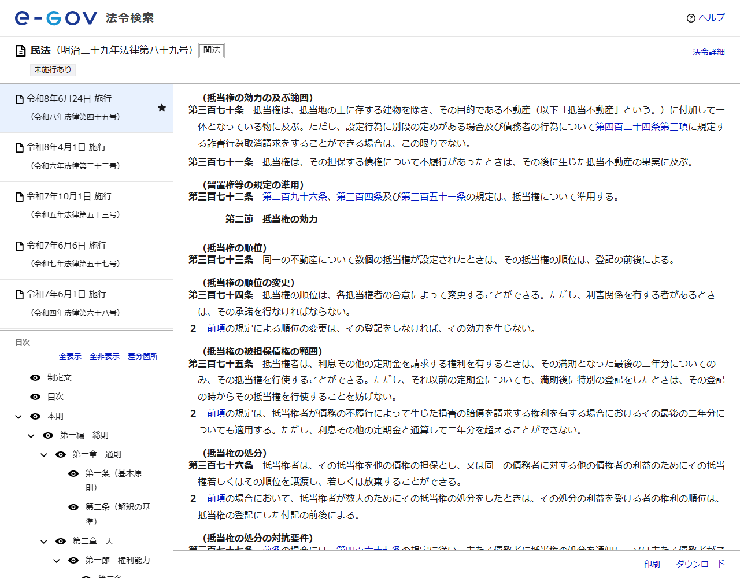Hide the 本則 section
The height and width of the screenshot is (578, 740).
click(x=35, y=416)
